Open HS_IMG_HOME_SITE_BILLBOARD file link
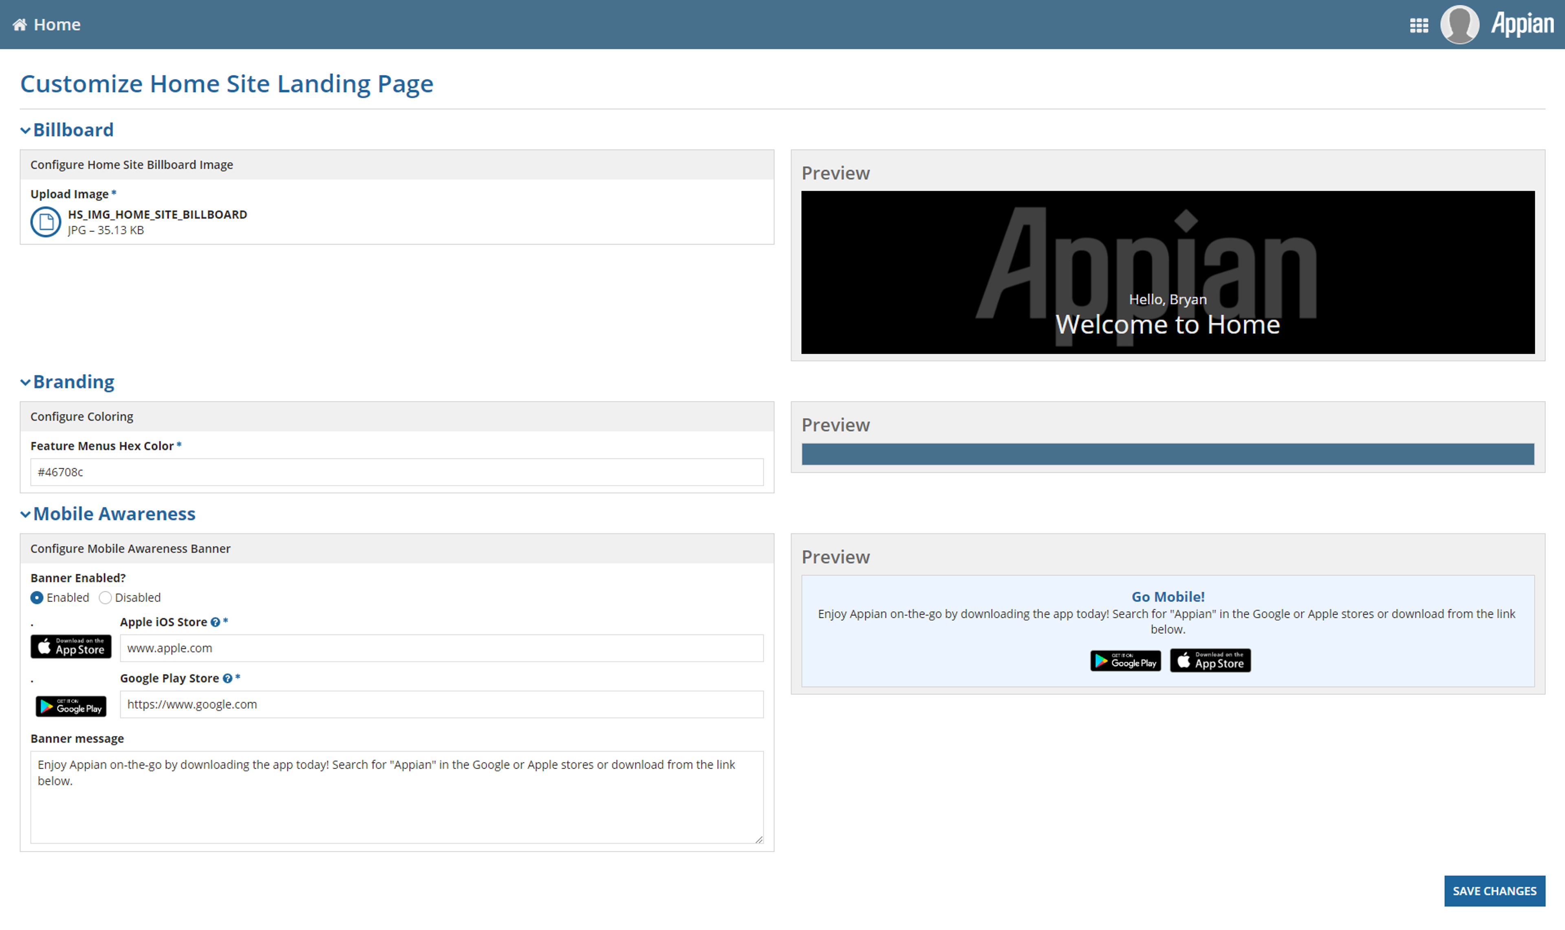The width and height of the screenshot is (1565, 930). click(x=157, y=214)
